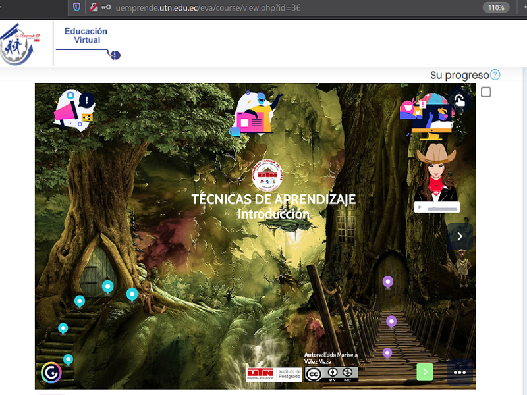Click the audio progress bar under the avatar

[x=442, y=209]
